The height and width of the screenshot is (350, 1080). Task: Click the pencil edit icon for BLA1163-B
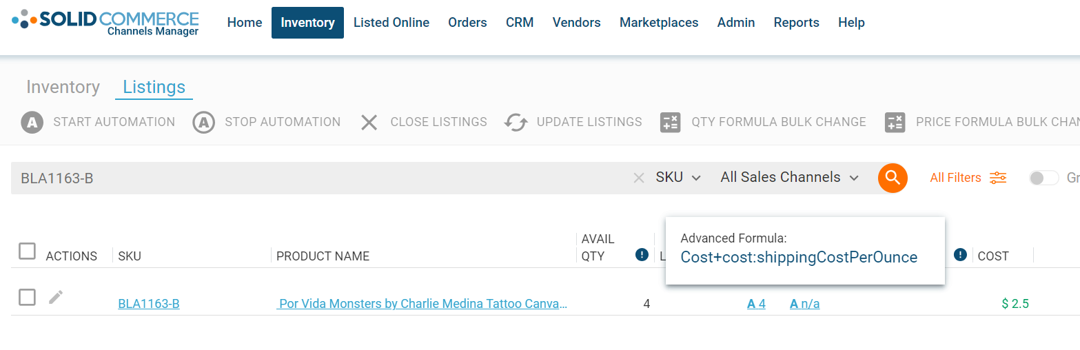point(56,297)
